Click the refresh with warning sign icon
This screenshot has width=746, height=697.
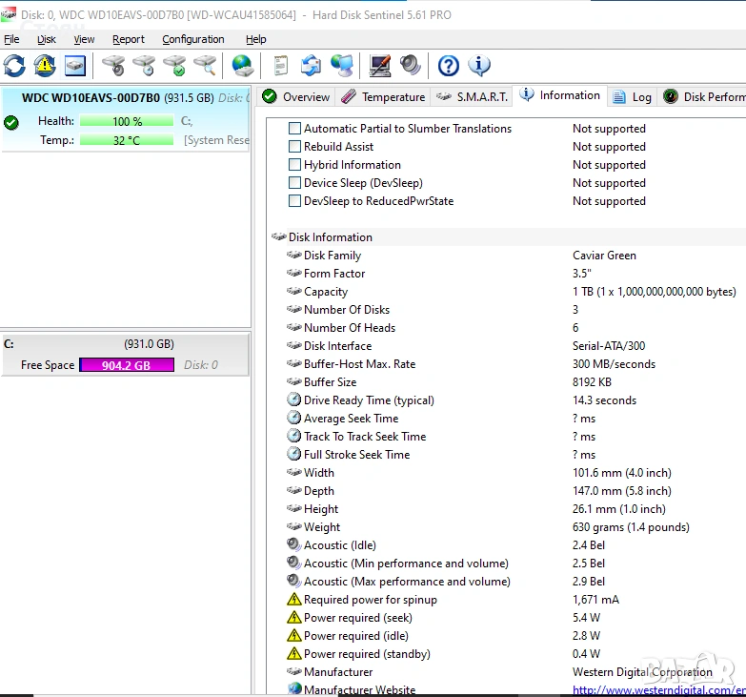45,66
